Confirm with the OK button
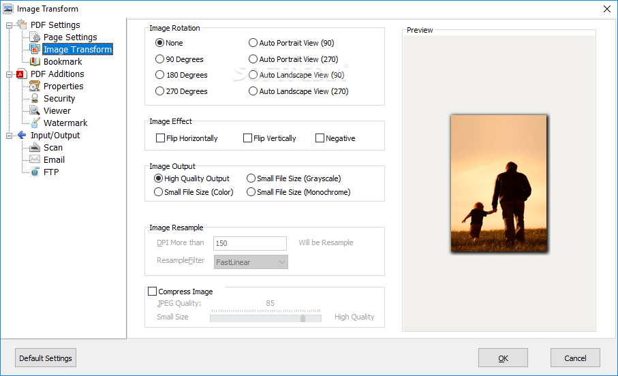Viewport: 618px width, 376px height. (x=503, y=358)
